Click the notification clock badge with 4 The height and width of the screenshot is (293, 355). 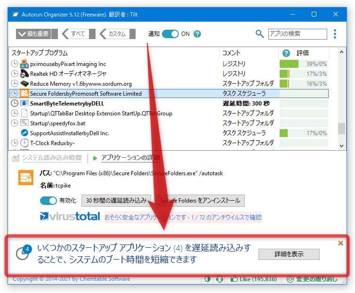(x=23, y=252)
